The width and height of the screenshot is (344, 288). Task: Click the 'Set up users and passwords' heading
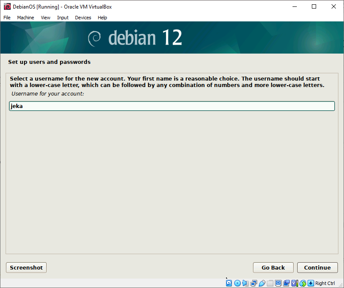tap(49, 62)
